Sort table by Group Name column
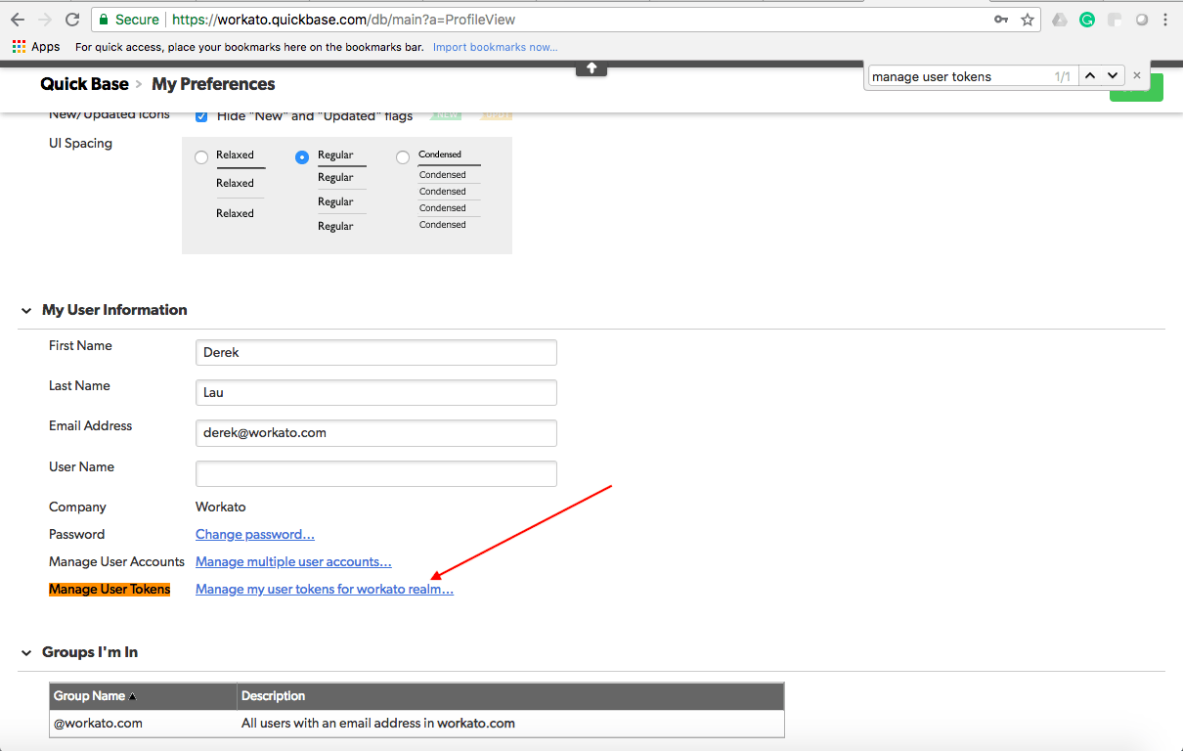Image resolution: width=1183 pixels, height=751 pixels. pyautogui.click(x=89, y=696)
